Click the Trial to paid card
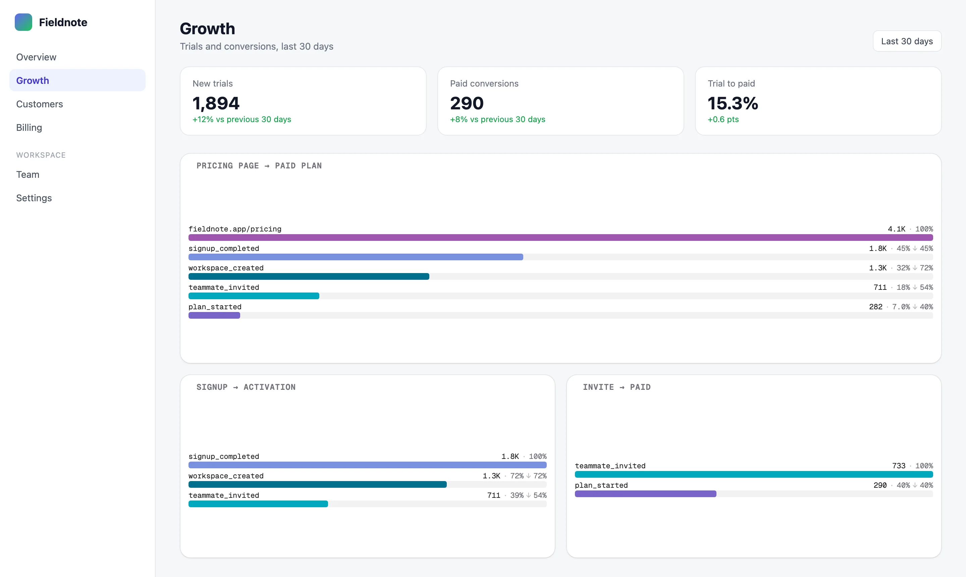The height and width of the screenshot is (577, 966). pyautogui.click(x=818, y=101)
